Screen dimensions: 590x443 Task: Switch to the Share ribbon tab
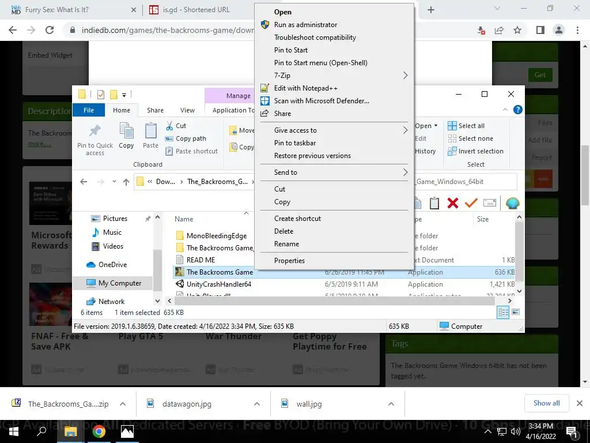pos(155,110)
